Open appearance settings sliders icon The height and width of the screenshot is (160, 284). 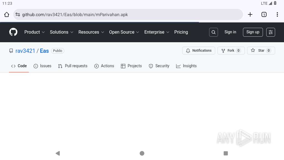pyautogui.click(x=271, y=32)
